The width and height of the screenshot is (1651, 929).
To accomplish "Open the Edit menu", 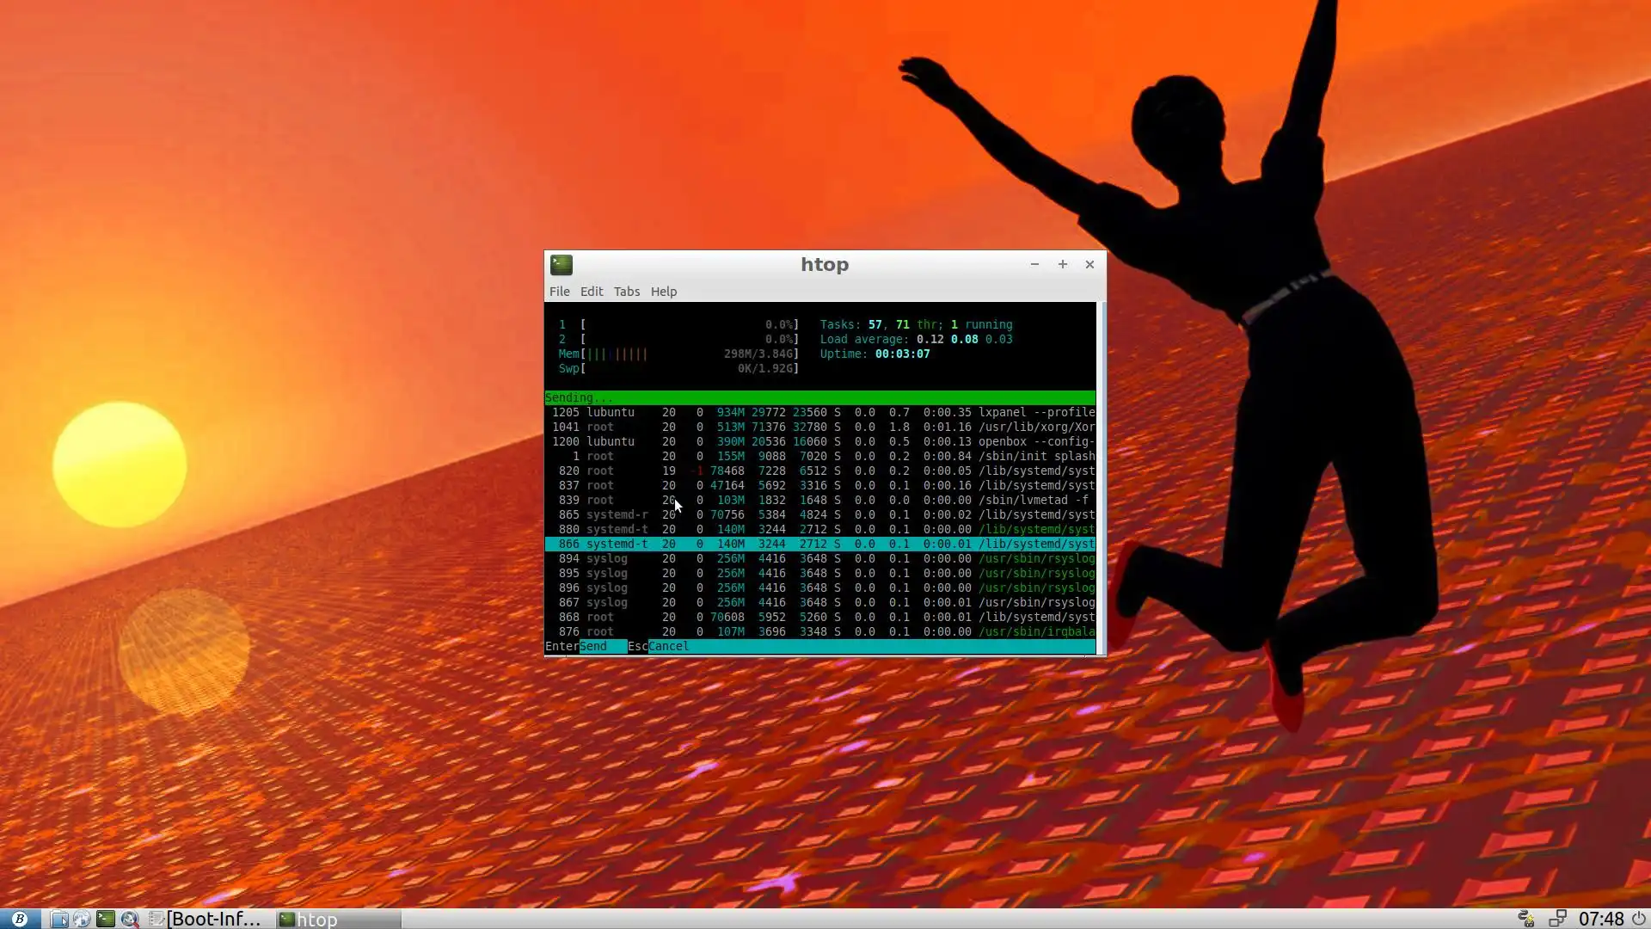I will (592, 292).
